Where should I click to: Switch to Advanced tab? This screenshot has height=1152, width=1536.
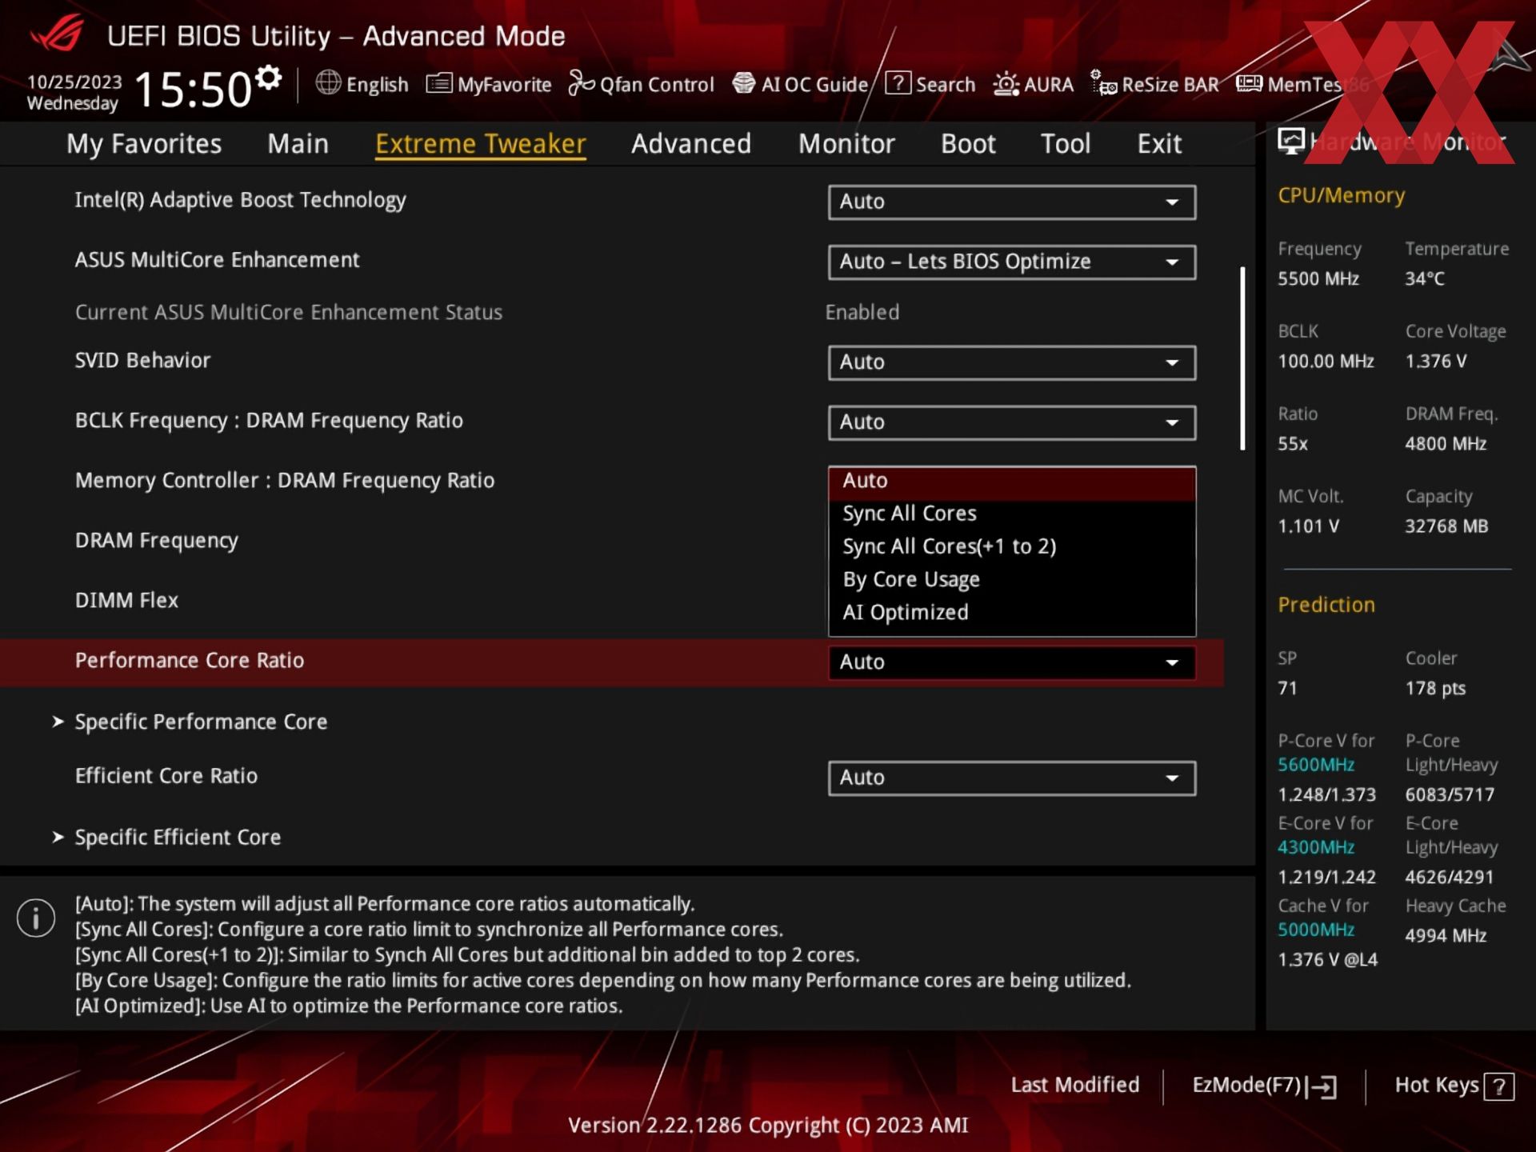691,144
